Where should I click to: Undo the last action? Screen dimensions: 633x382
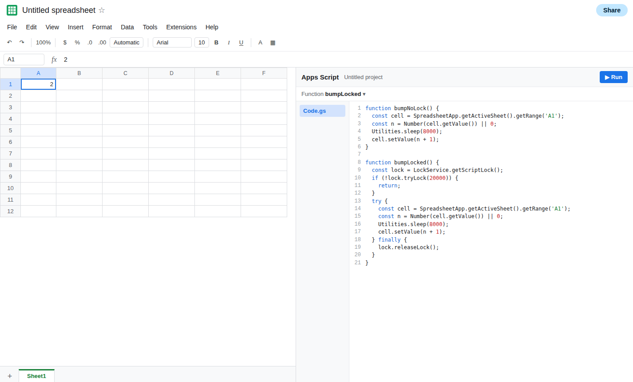point(9,43)
